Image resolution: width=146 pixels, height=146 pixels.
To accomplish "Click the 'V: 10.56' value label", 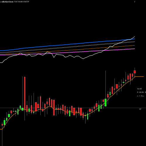I will pyautogui.click(x=140, y=92).
